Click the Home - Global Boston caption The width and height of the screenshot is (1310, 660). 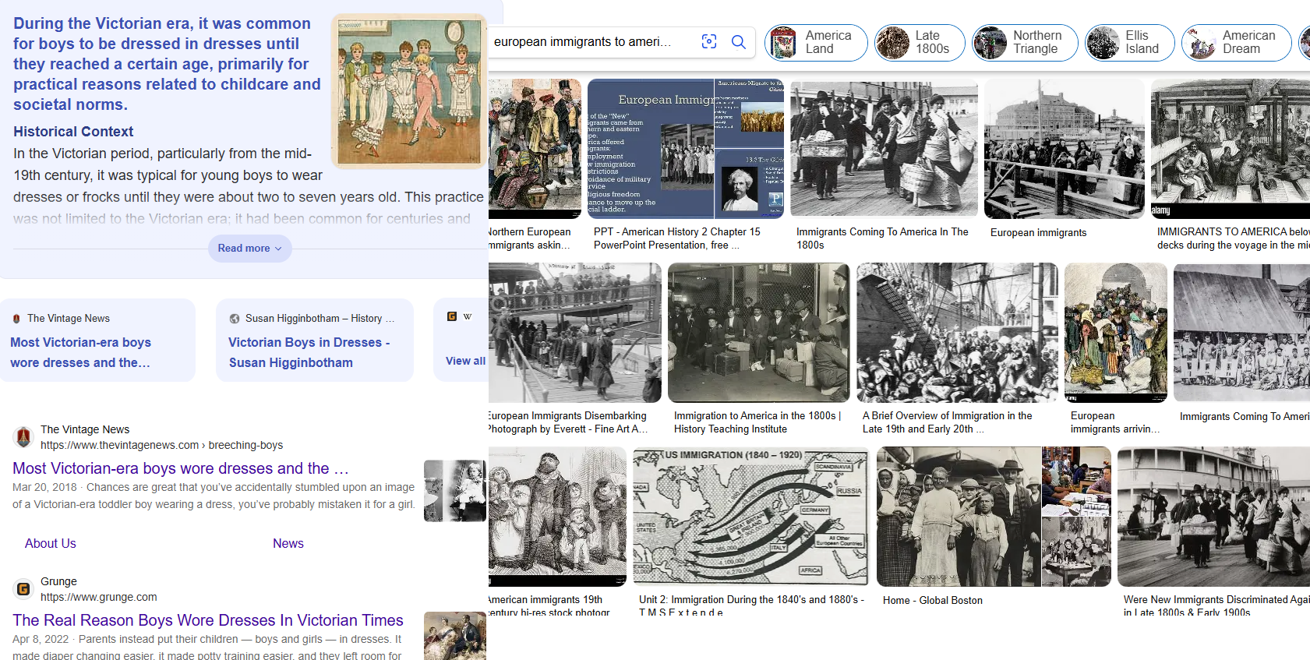pos(933,600)
